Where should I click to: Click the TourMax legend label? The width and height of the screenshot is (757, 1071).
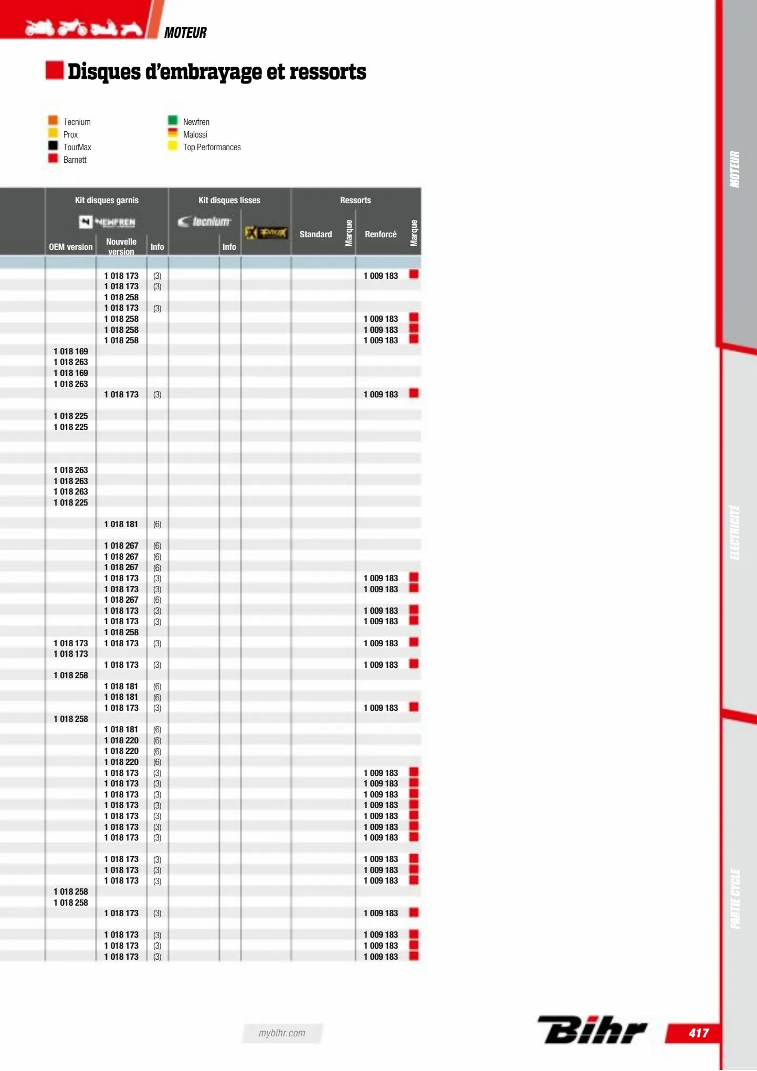[77, 147]
